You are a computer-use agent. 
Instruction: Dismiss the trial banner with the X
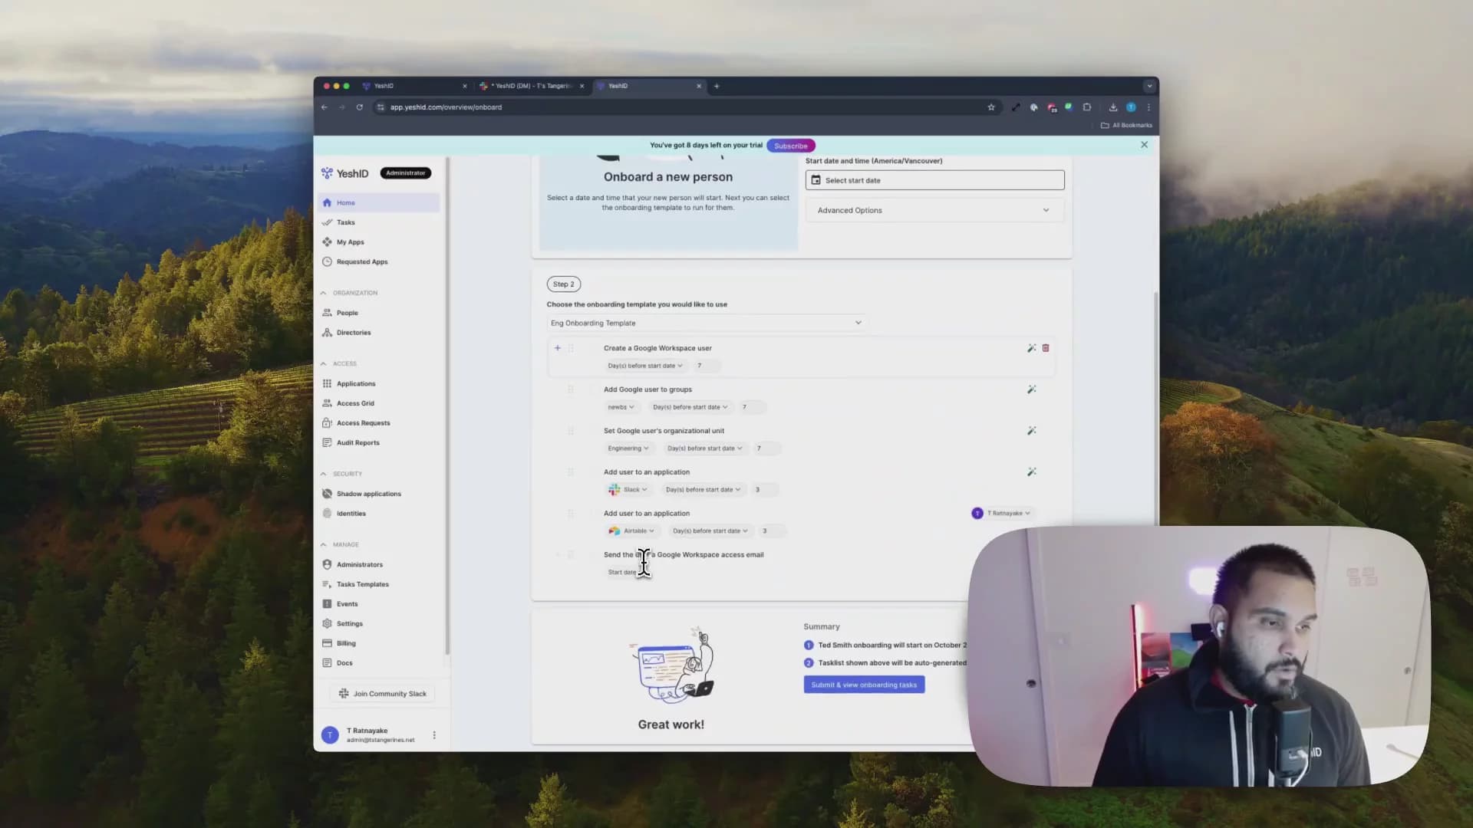point(1144,145)
